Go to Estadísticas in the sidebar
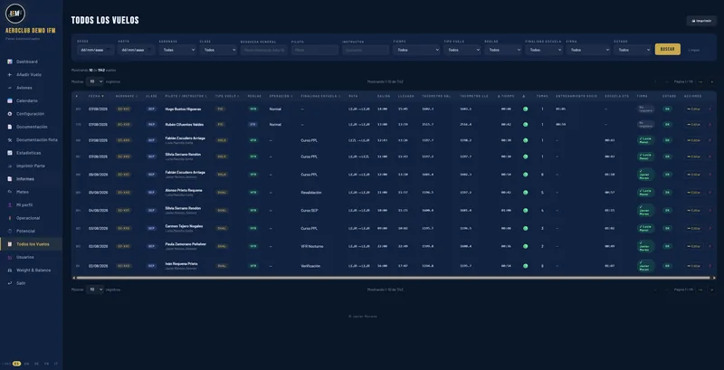This screenshot has width=724, height=370. click(x=29, y=153)
